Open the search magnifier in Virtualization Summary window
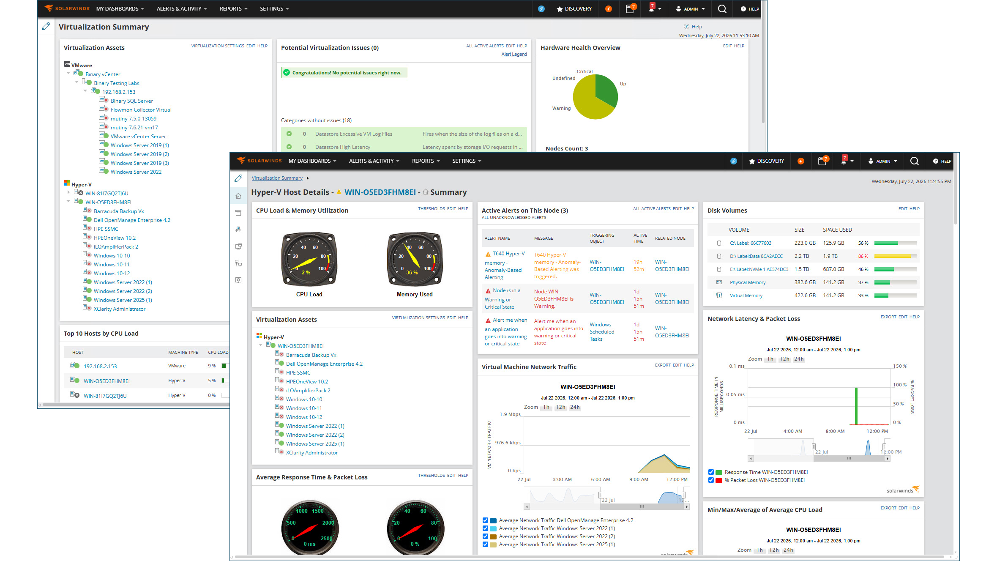This screenshot has width=997, height=561. coord(722,9)
